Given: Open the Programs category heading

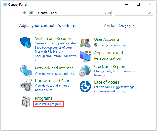Looking at the screenshot, I should [44, 98].
